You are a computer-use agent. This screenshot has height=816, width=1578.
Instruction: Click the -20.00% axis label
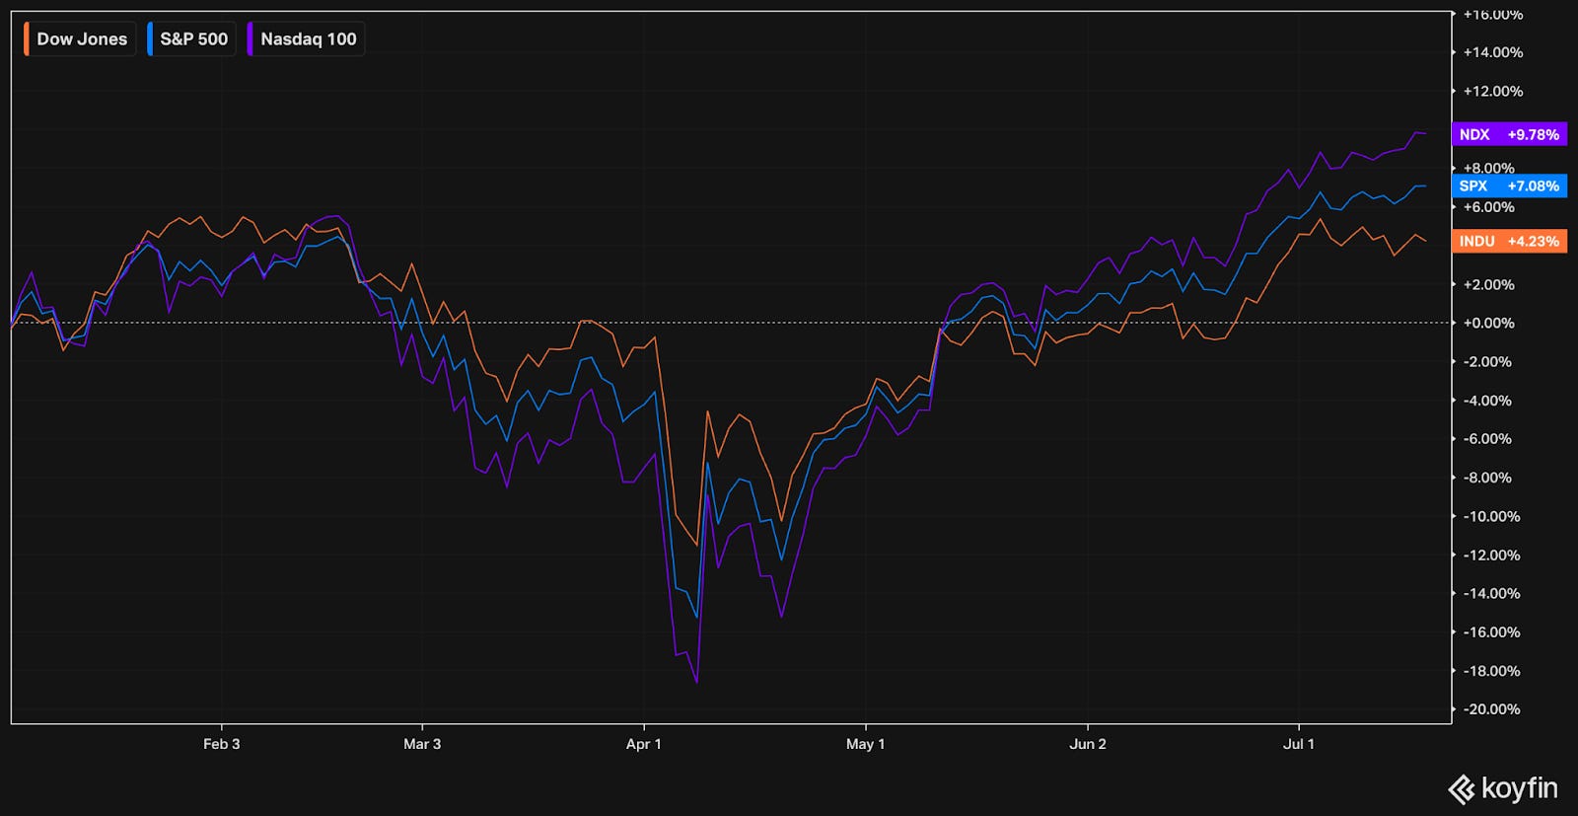[x=1492, y=709]
